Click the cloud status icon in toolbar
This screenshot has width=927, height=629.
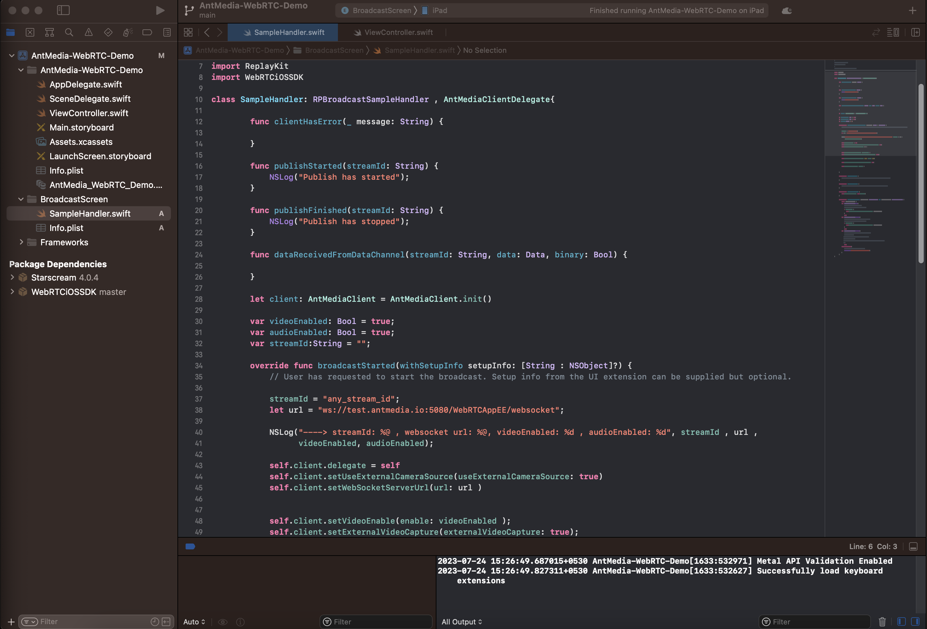(x=787, y=11)
